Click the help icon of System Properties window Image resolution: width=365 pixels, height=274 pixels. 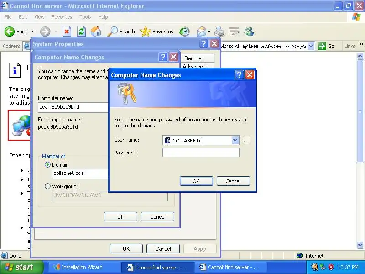(x=203, y=44)
